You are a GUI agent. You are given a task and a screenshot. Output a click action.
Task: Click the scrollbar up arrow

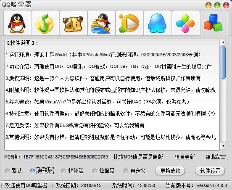(223, 42)
